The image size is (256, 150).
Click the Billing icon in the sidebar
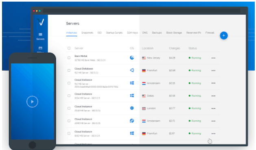coord(40,48)
